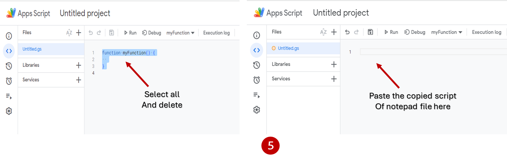Open Project Settings gear in right window
This screenshot has height=157, width=507.
257,110
